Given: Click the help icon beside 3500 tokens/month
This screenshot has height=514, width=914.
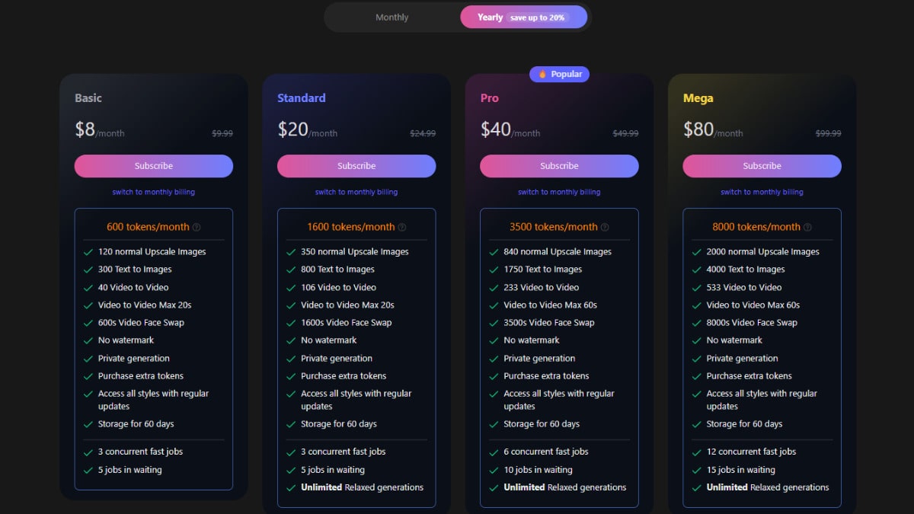Looking at the screenshot, I should pos(605,227).
